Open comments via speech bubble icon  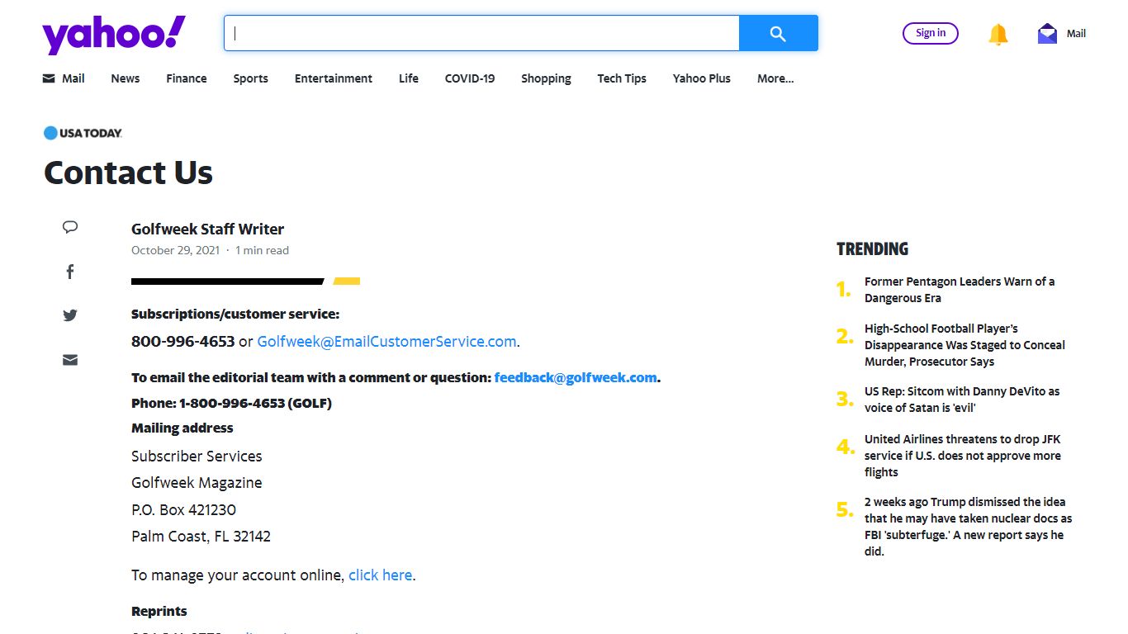tap(70, 227)
